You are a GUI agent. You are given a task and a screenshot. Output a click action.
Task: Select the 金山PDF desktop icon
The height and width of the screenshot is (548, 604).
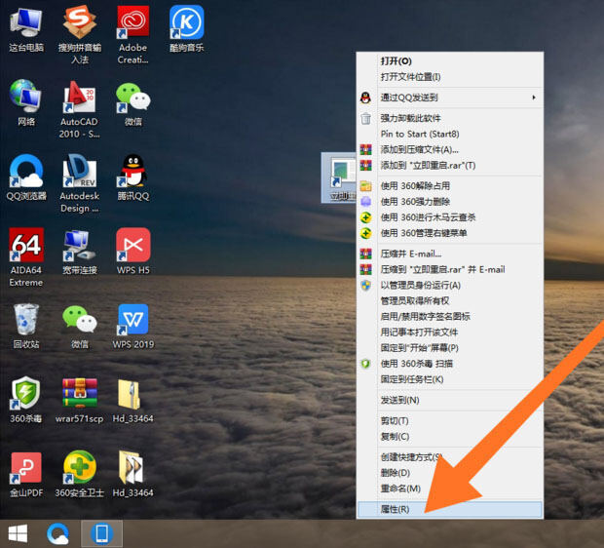click(26, 475)
